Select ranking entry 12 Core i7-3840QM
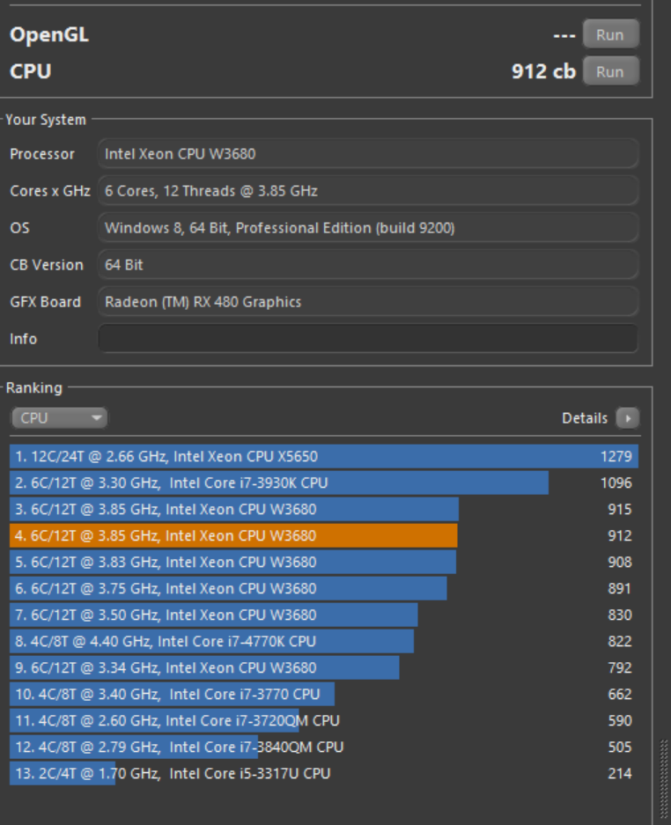The width and height of the screenshot is (671, 825). (324, 748)
